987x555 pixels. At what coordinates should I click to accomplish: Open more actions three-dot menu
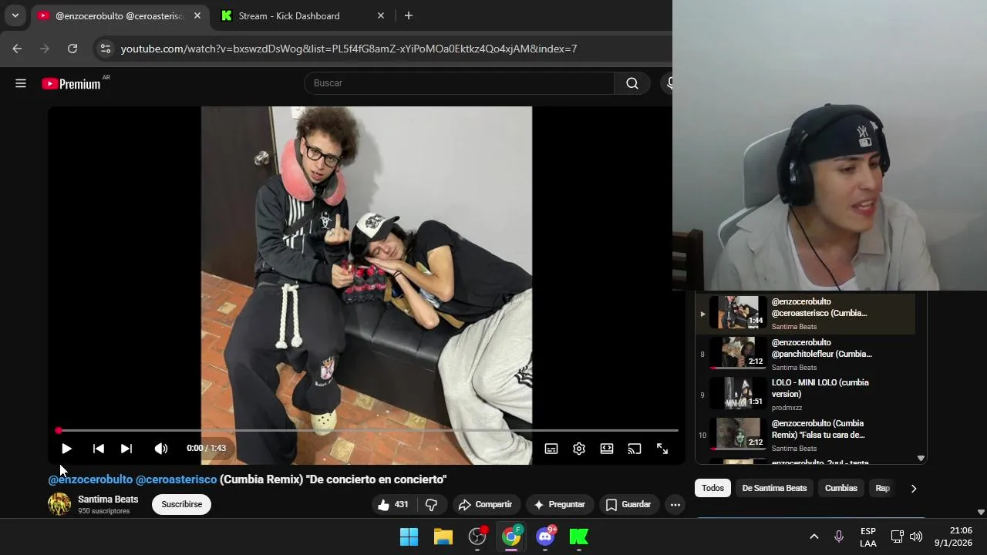[675, 505]
